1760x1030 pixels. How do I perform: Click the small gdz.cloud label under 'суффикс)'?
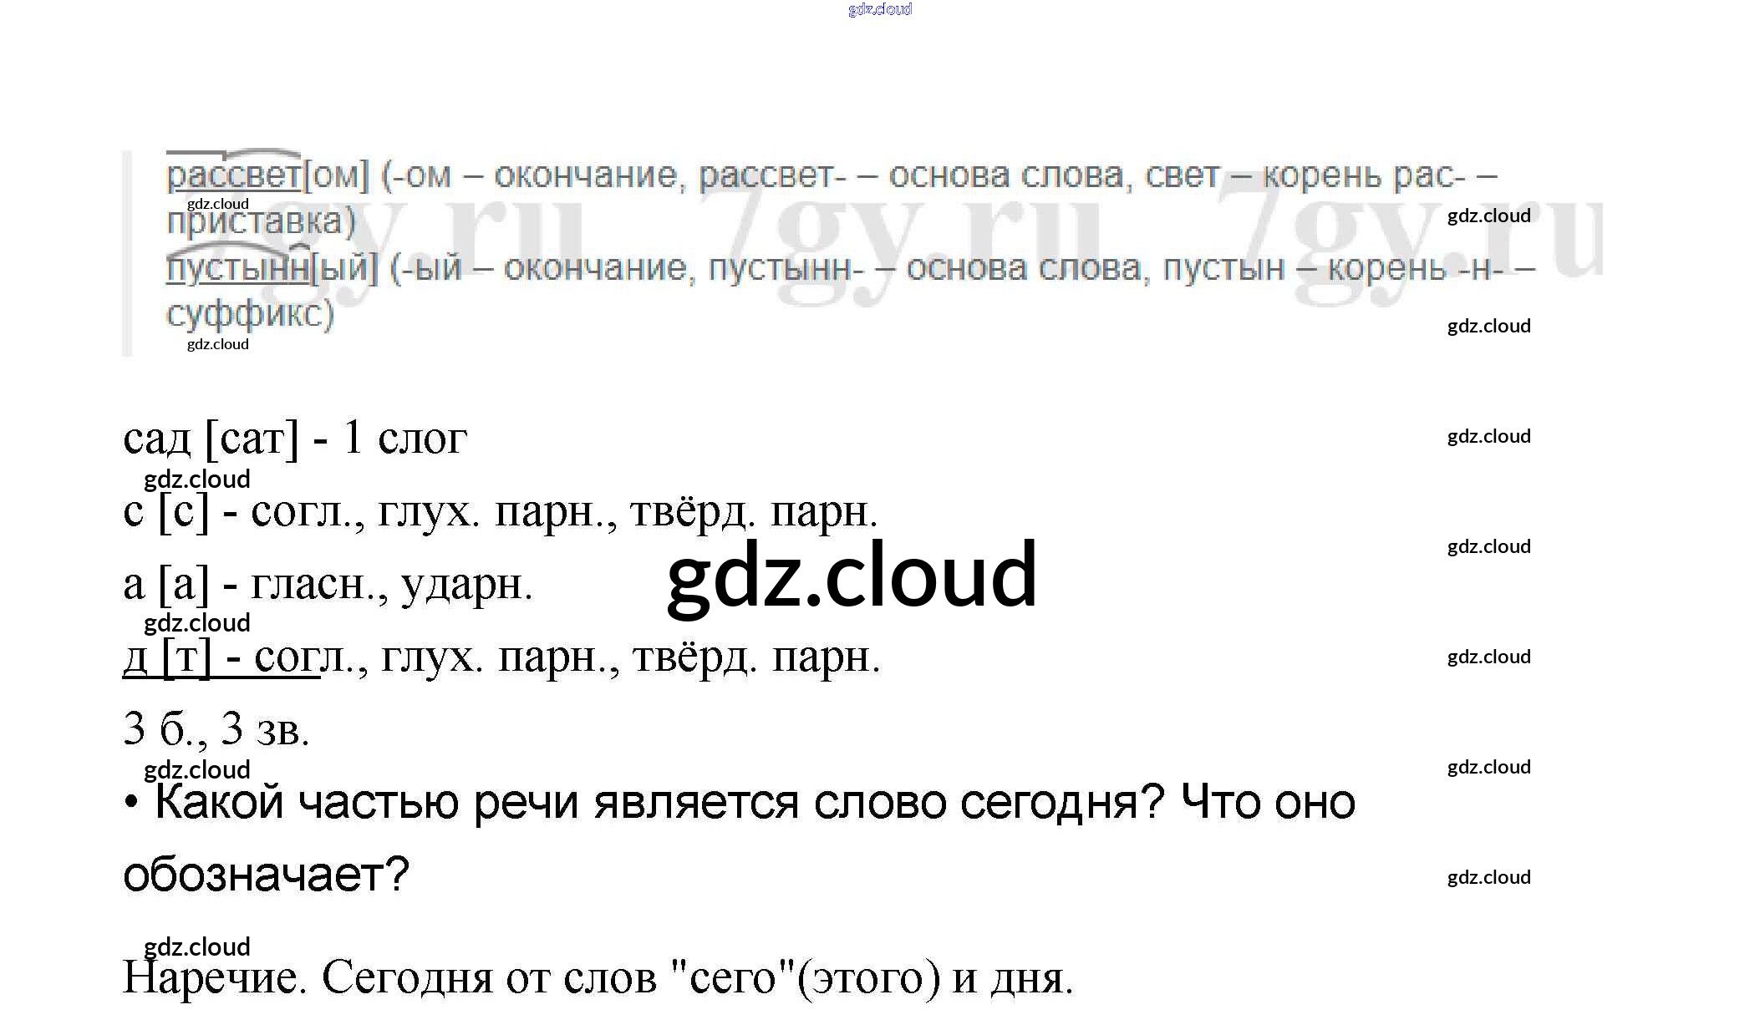(x=217, y=344)
